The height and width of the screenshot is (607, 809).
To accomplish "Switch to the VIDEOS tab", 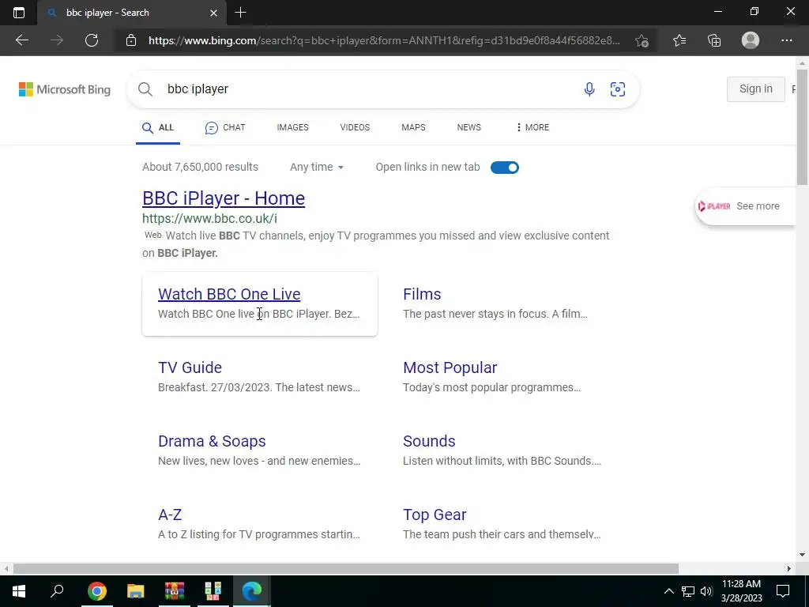I will [x=355, y=127].
